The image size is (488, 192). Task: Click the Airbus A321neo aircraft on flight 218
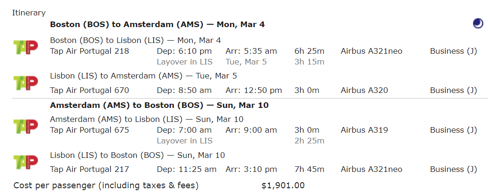pos(371,51)
